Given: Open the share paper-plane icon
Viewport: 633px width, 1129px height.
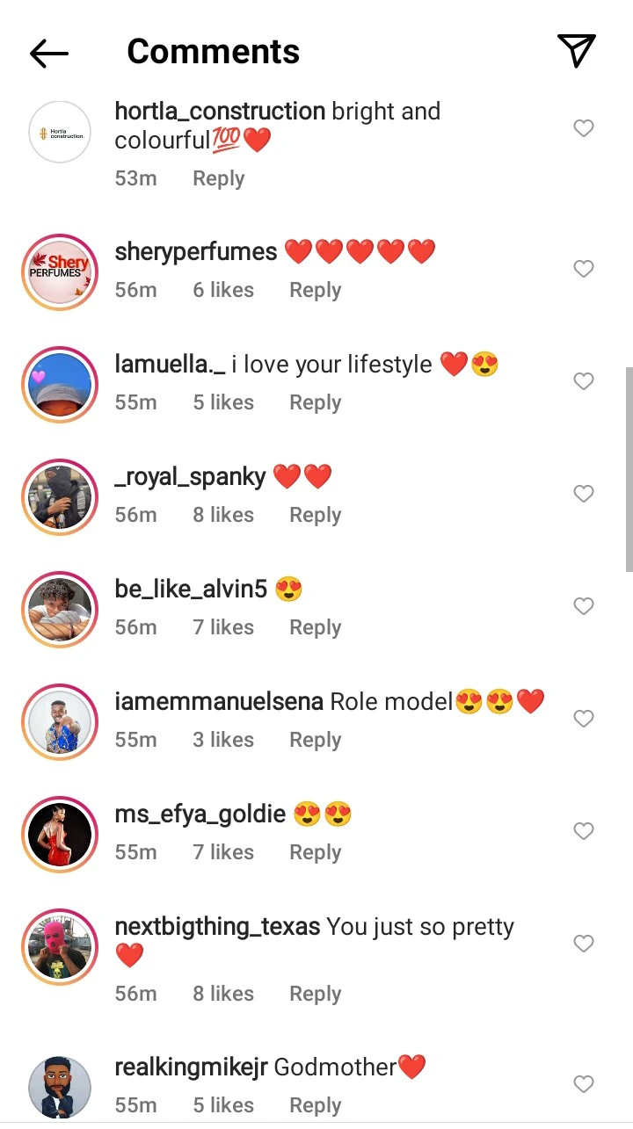Looking at the screenshot, I should pyautogui.click(x=577, y=51).
